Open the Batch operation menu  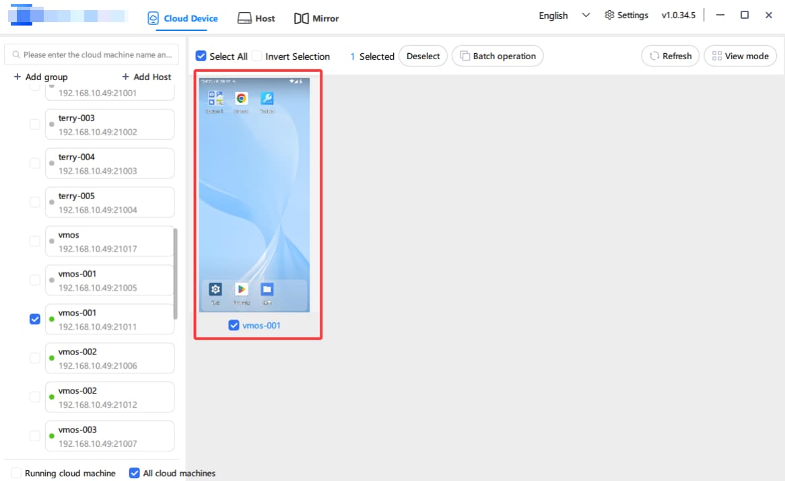coord(498,57)
